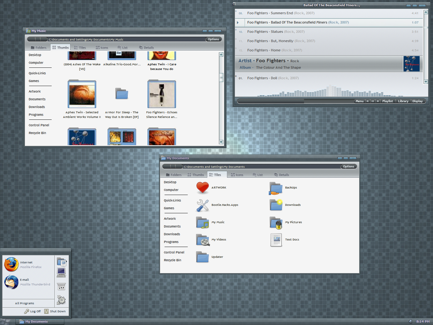The width and height of the screenshot is (433, 325).
Task: Click the music player seek progress bar
Action: pos(295,101)
